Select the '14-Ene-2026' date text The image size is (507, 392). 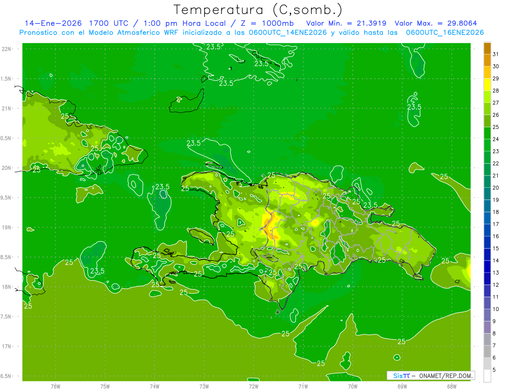pos(53,23)
